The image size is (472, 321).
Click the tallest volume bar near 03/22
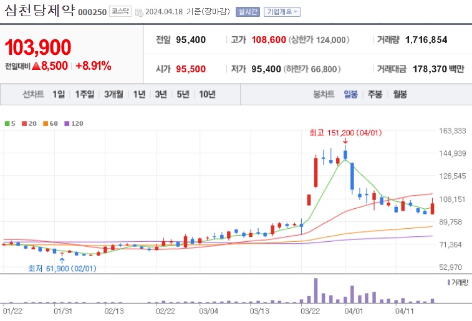(x=315, y=290)
